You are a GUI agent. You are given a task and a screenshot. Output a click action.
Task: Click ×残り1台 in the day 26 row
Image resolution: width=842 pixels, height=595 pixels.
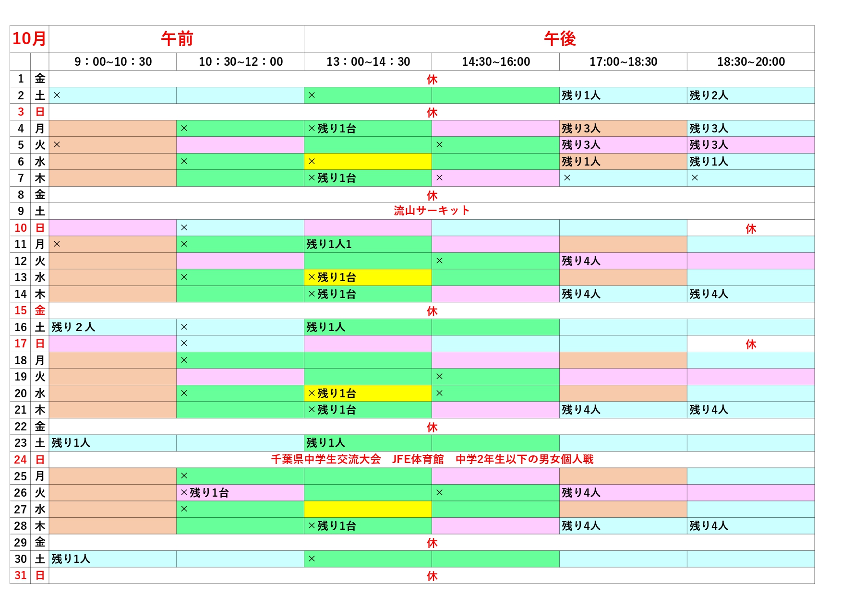(204, 493)
